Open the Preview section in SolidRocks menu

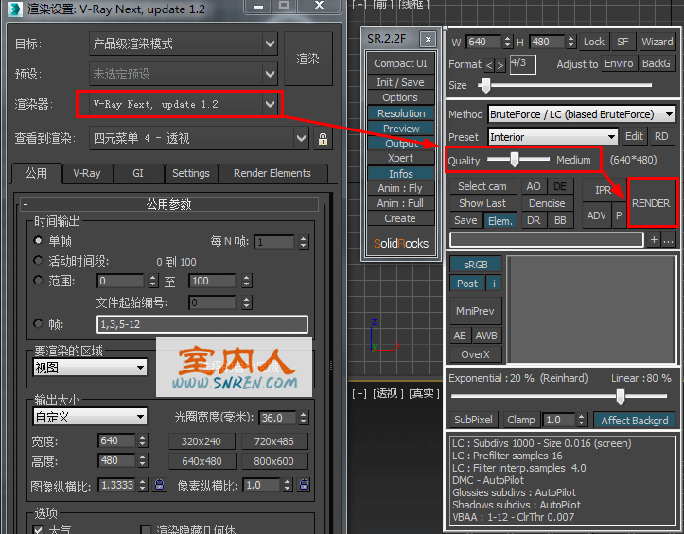(x=401, y=129)
